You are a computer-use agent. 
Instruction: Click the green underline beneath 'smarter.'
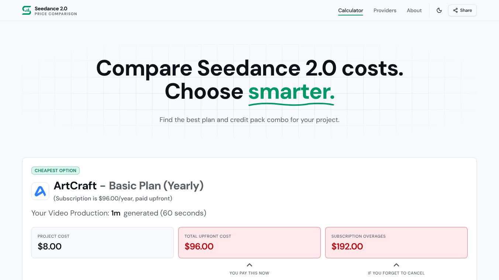click(291, 105)
